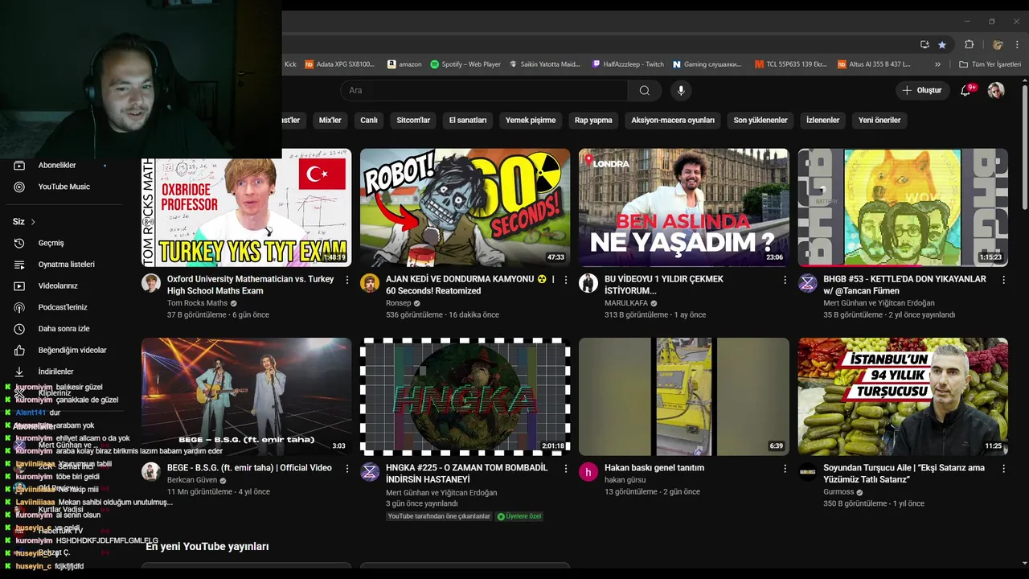
Task: Open the Spotify – Web Player bookmark
Action: (465, 64)
